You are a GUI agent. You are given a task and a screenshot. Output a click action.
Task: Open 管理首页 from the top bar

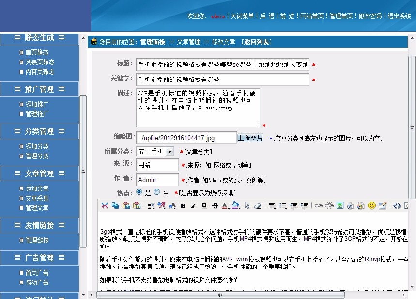pos(341,16)
